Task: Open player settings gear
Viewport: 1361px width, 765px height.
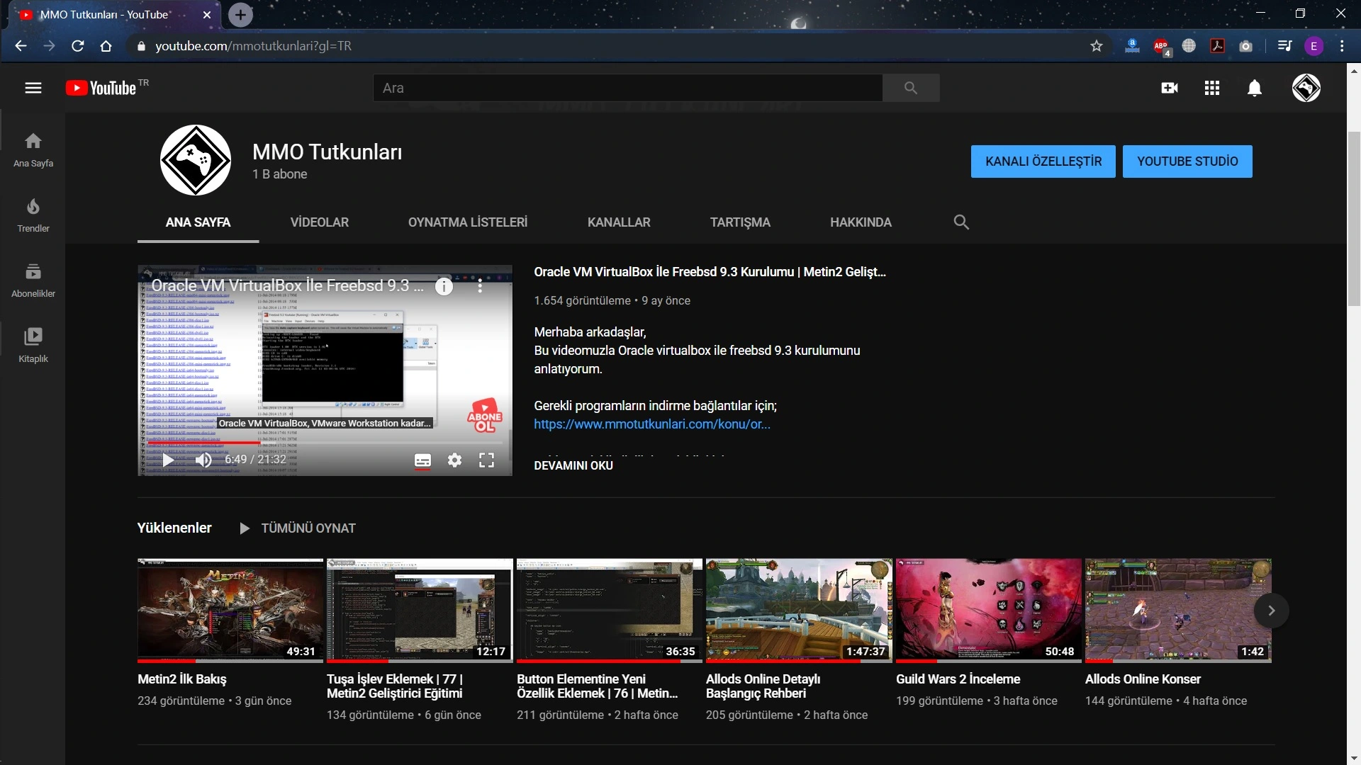Action: (x=454, y=460)
